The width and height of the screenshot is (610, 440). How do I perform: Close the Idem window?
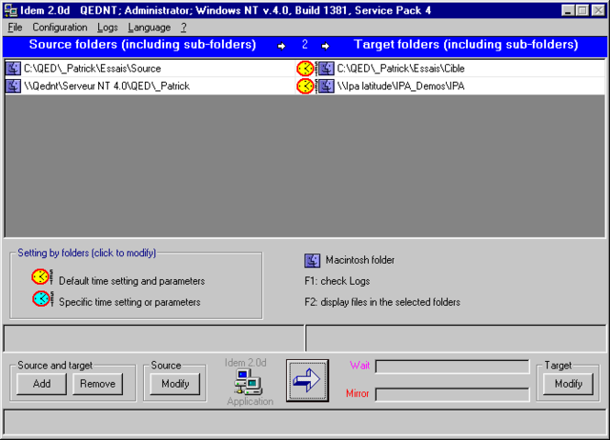tap(598, 10)
